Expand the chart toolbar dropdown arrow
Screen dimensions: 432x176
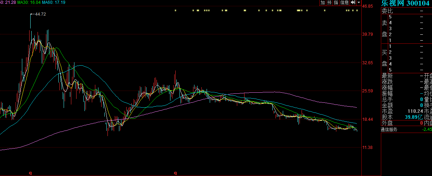click(359, 2)
